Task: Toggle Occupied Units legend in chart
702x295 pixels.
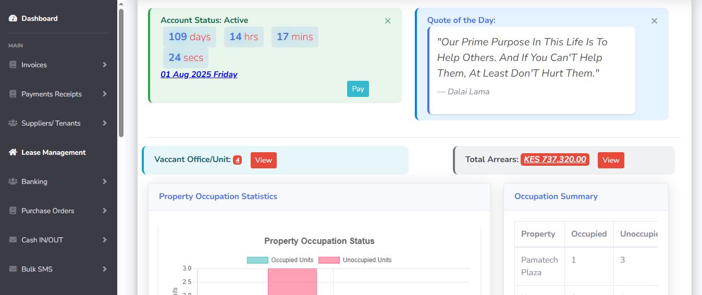Action: tap(280, 260)
